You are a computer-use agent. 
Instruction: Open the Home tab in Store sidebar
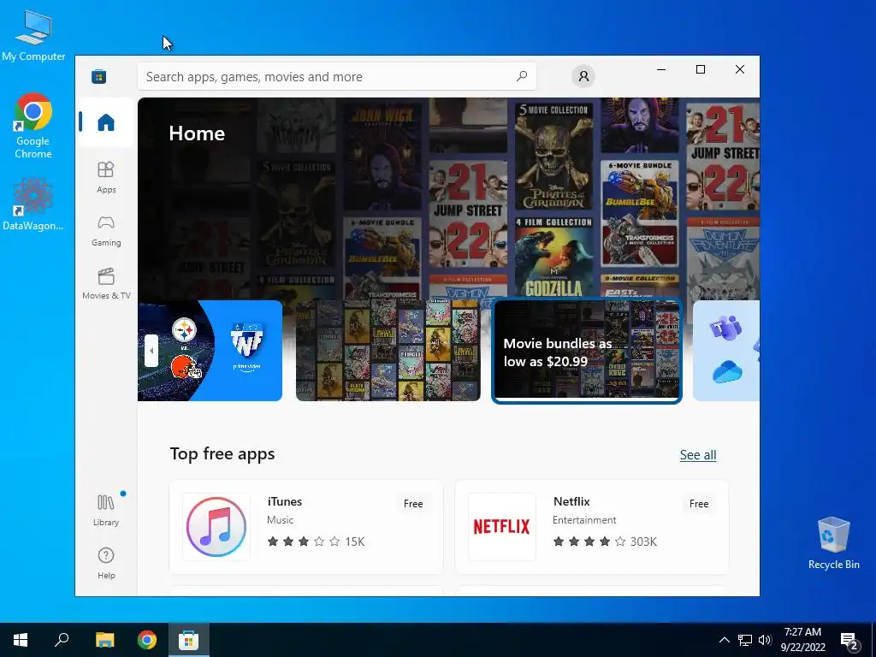click(x=105, y=121)
